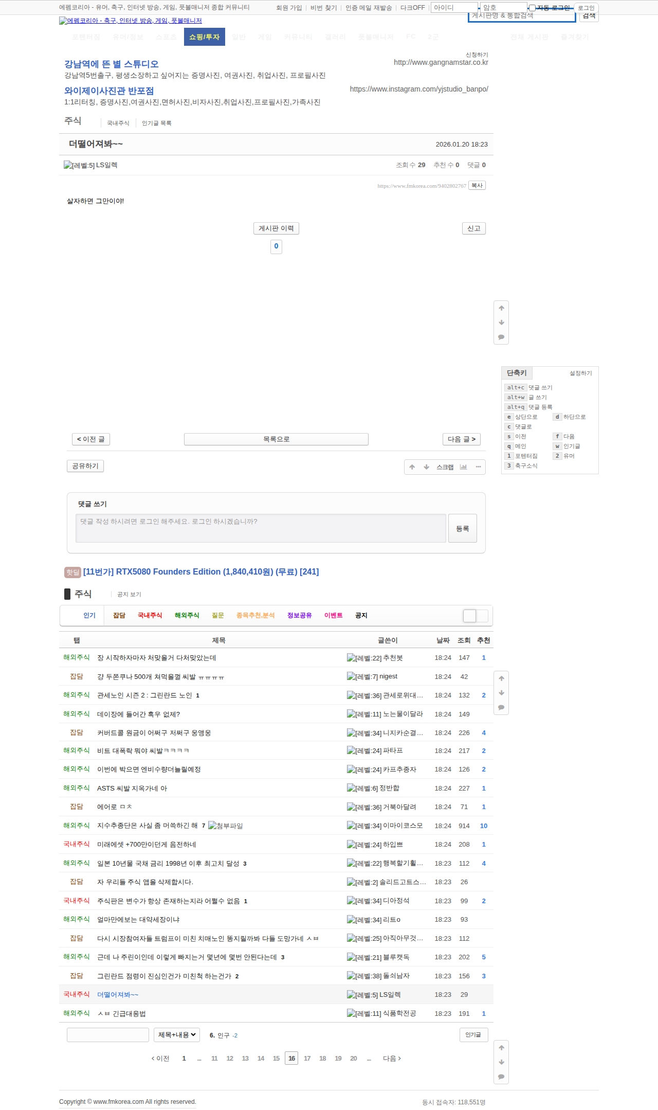Click the down arrow in the 스크랩 toolbar
Viewport: 658px width, 1110px height.
coord(426,467)
